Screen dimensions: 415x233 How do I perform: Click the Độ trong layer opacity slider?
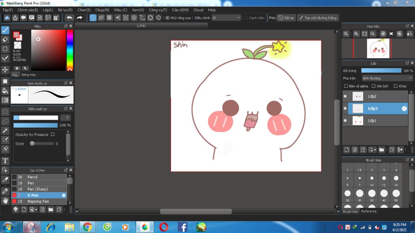pos(381,71)
